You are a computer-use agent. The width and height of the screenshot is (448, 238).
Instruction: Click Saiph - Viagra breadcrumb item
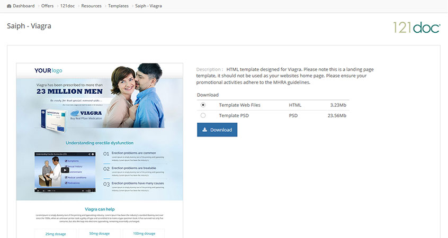click(148, 6)
